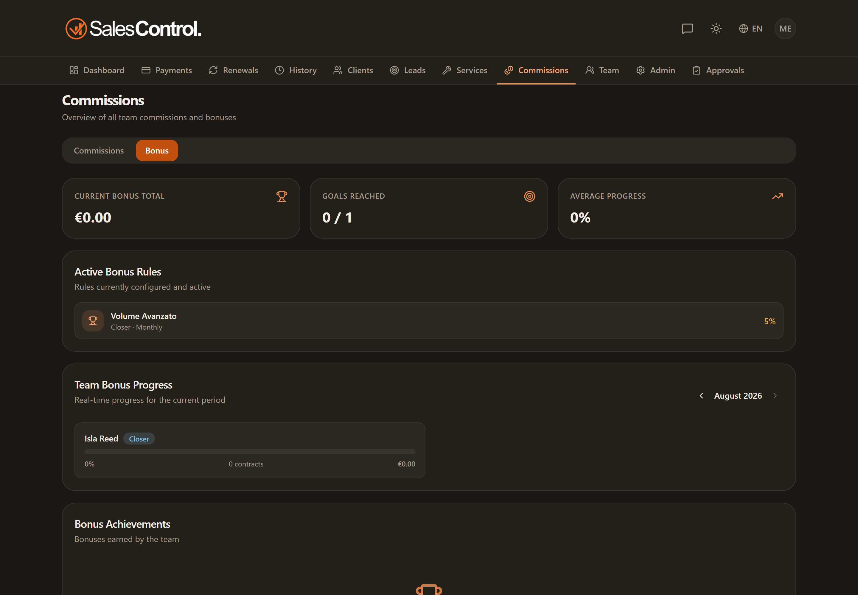Screen dimensions: 858x595
Task: Open the ME user avatar menu
Action: [x=785, y=29]
